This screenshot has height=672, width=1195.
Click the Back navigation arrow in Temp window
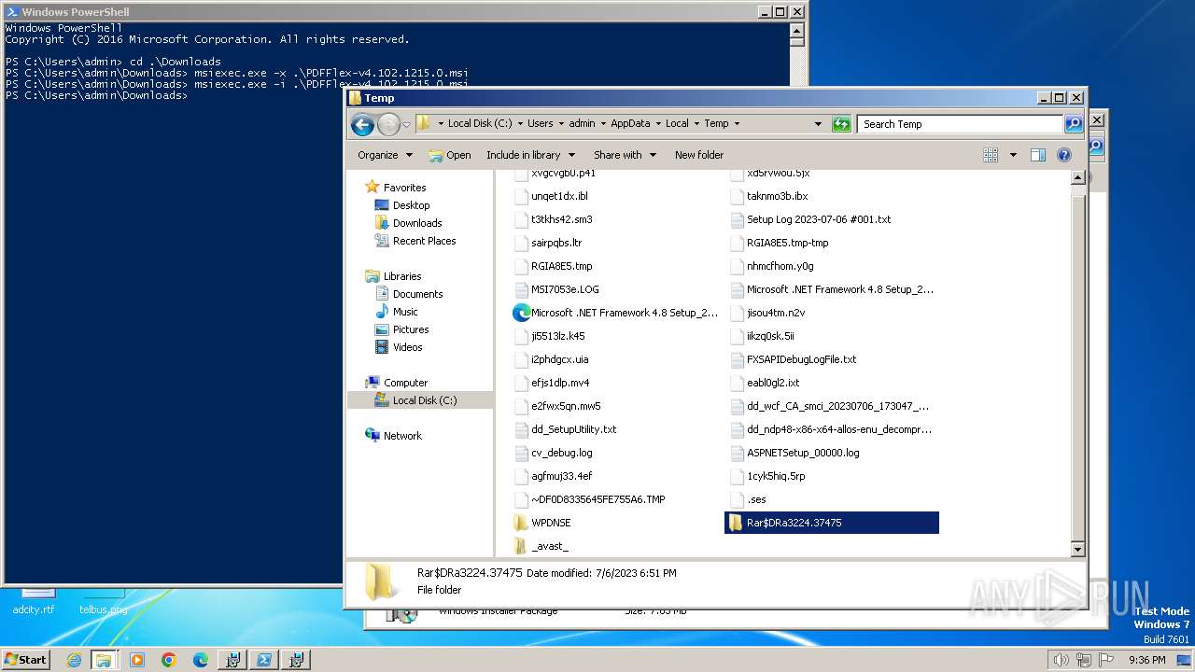(x=362, y=124)
